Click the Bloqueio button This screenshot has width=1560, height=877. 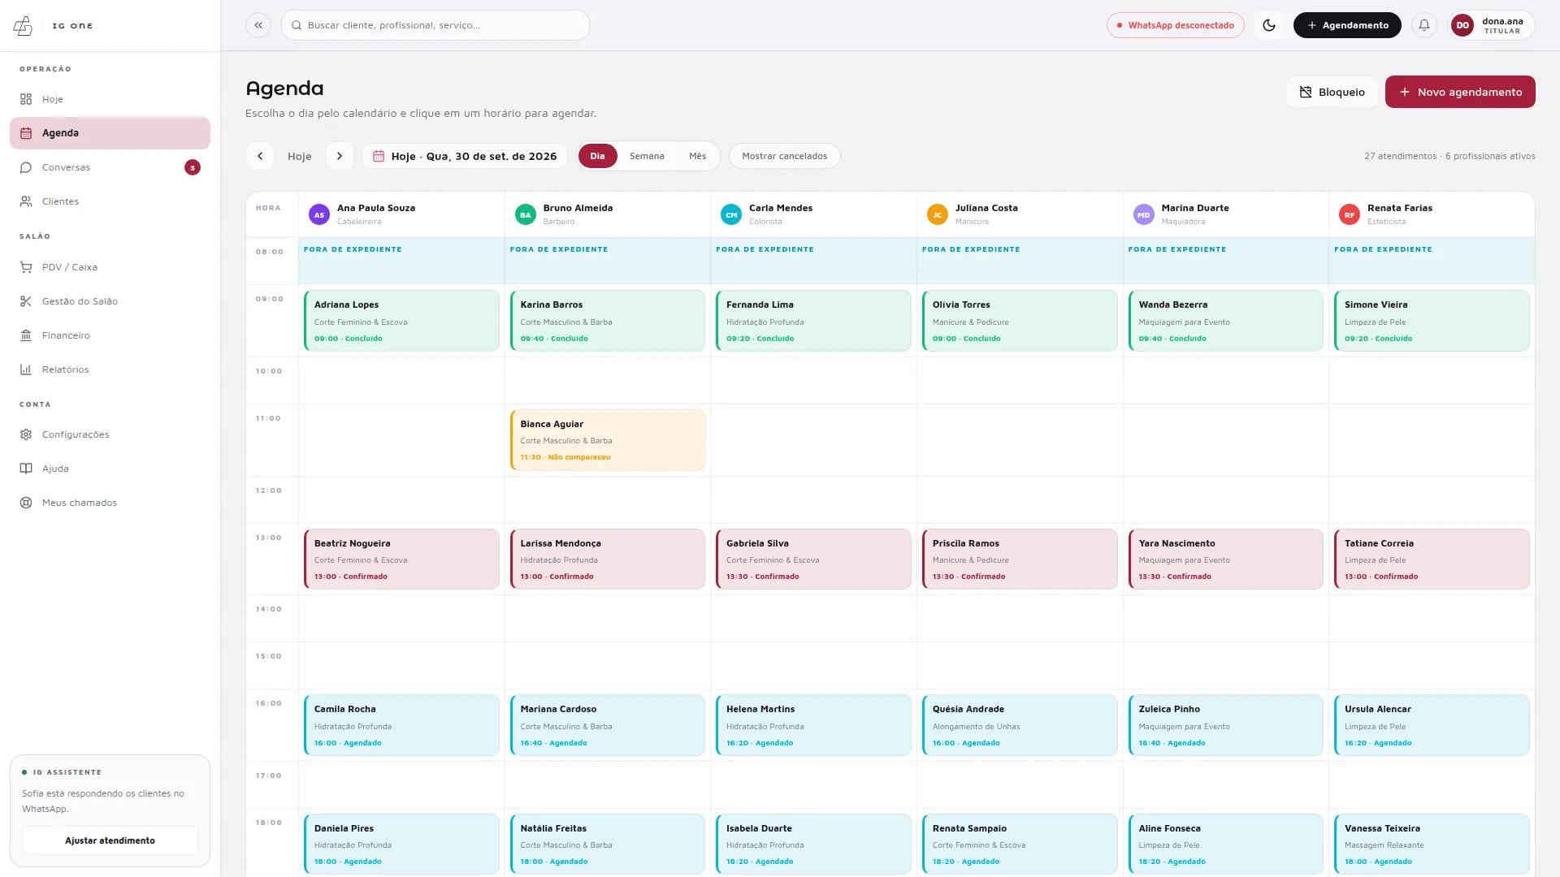1332,92
